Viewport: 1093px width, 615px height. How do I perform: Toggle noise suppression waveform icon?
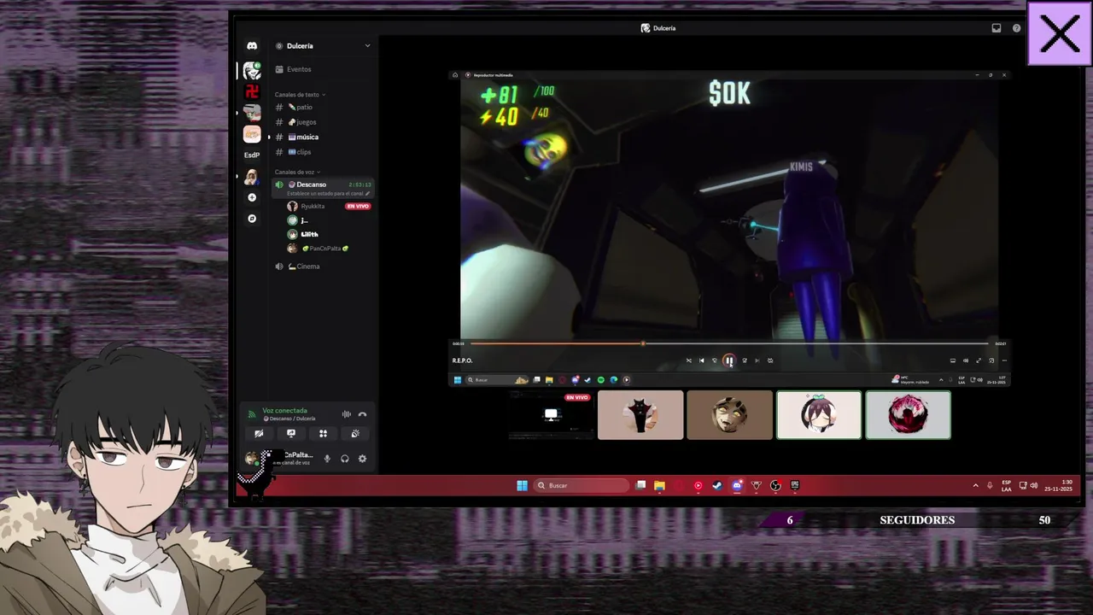[x=346, y=414]
